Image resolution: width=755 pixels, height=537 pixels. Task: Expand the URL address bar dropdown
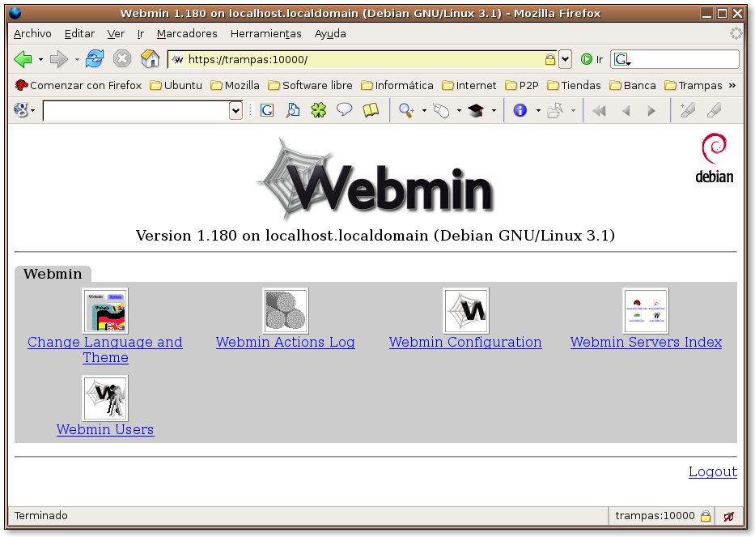pyautogui.click(x=565, y=59)
